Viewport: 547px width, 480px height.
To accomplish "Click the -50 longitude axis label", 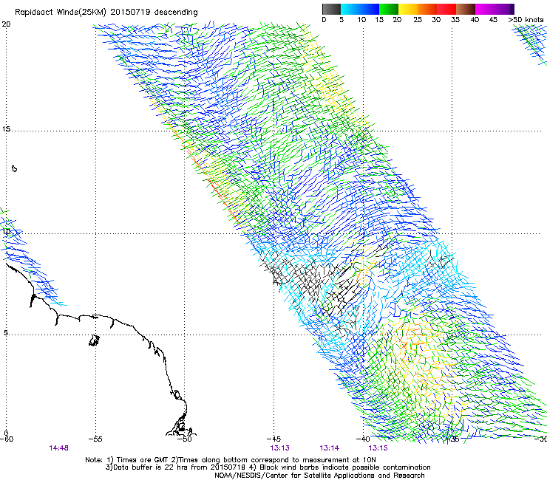I will pos(185,439).
